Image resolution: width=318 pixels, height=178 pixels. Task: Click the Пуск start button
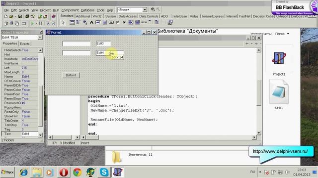7,172
